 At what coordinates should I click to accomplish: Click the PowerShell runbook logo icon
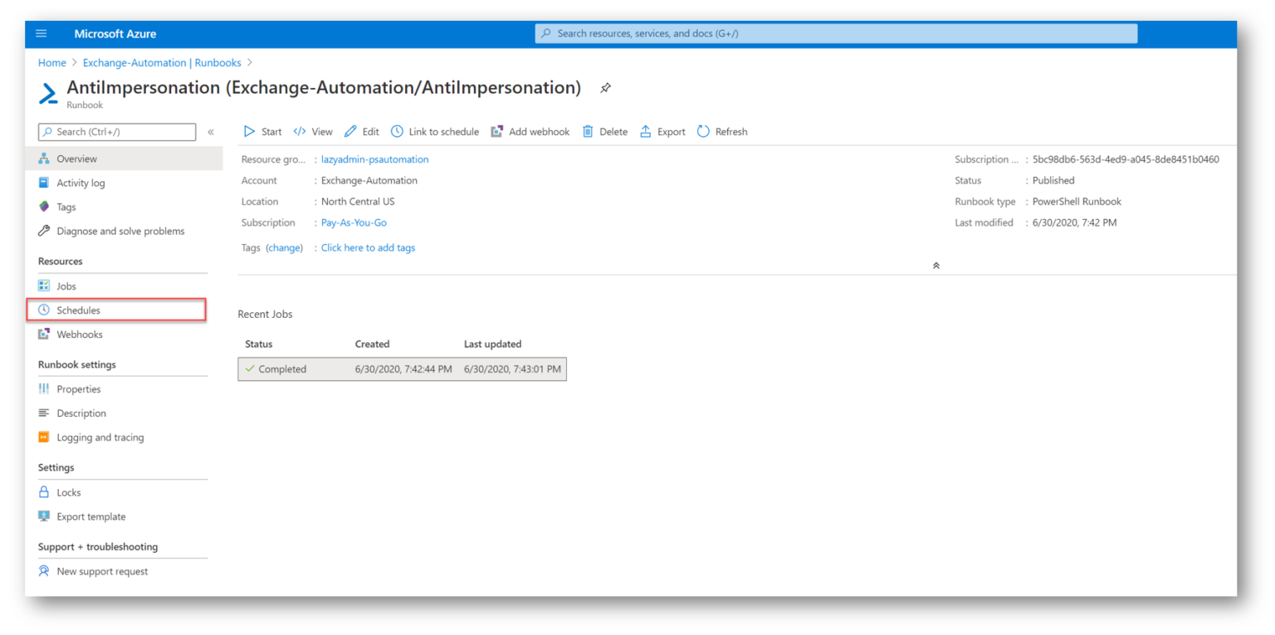pos(48,93)
